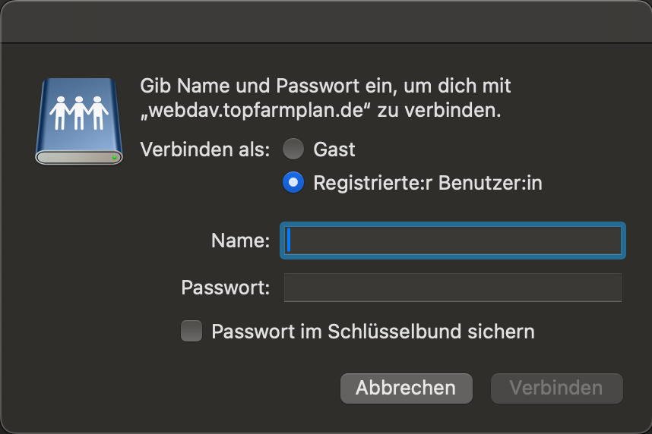Click the webdav.topfarmplan.de server name text
This screenshot has height=434, width=652.
point(255,110)
